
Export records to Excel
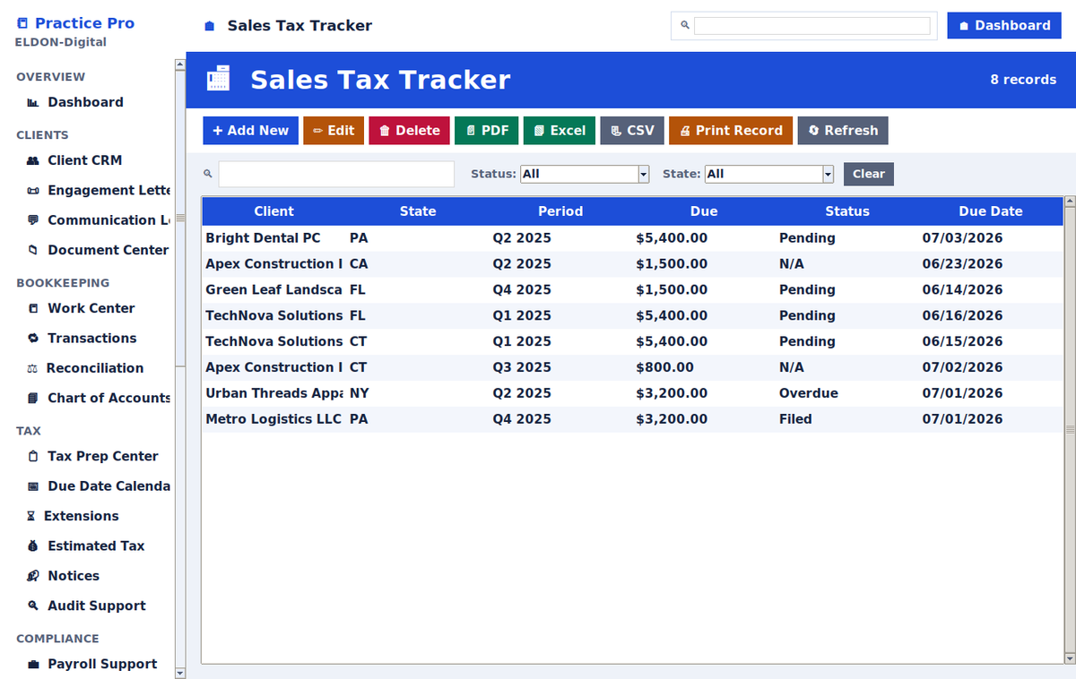pyautogui.click(x=560, y=131)
